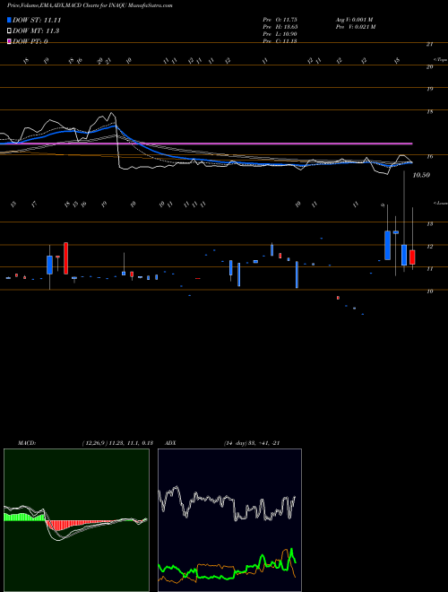Click the blue DOW ST legend swatch
Screen dimensions: 448x592
click(x=10, y=20)
